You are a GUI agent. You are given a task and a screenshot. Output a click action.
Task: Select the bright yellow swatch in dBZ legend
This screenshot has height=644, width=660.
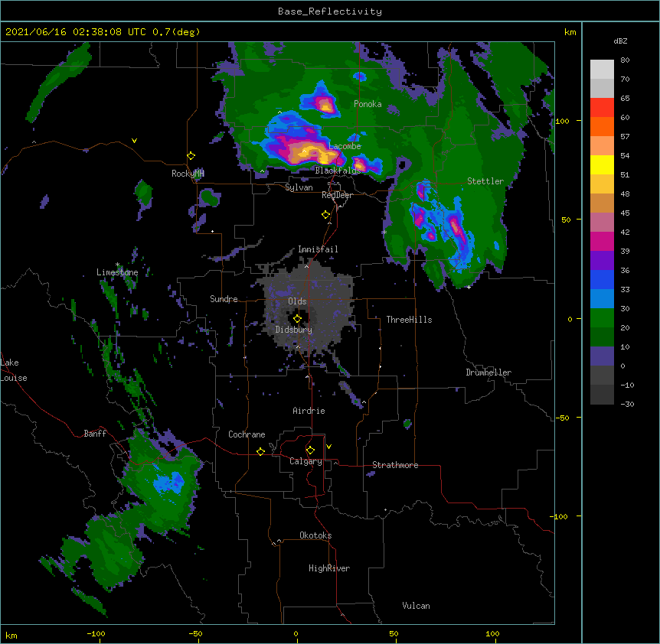602,164
